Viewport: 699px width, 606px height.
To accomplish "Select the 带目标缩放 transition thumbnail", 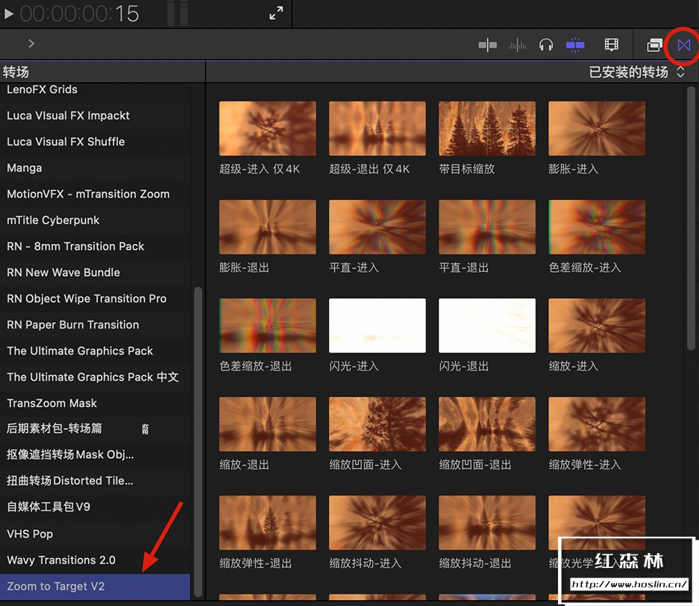I will tap(486, 129).
